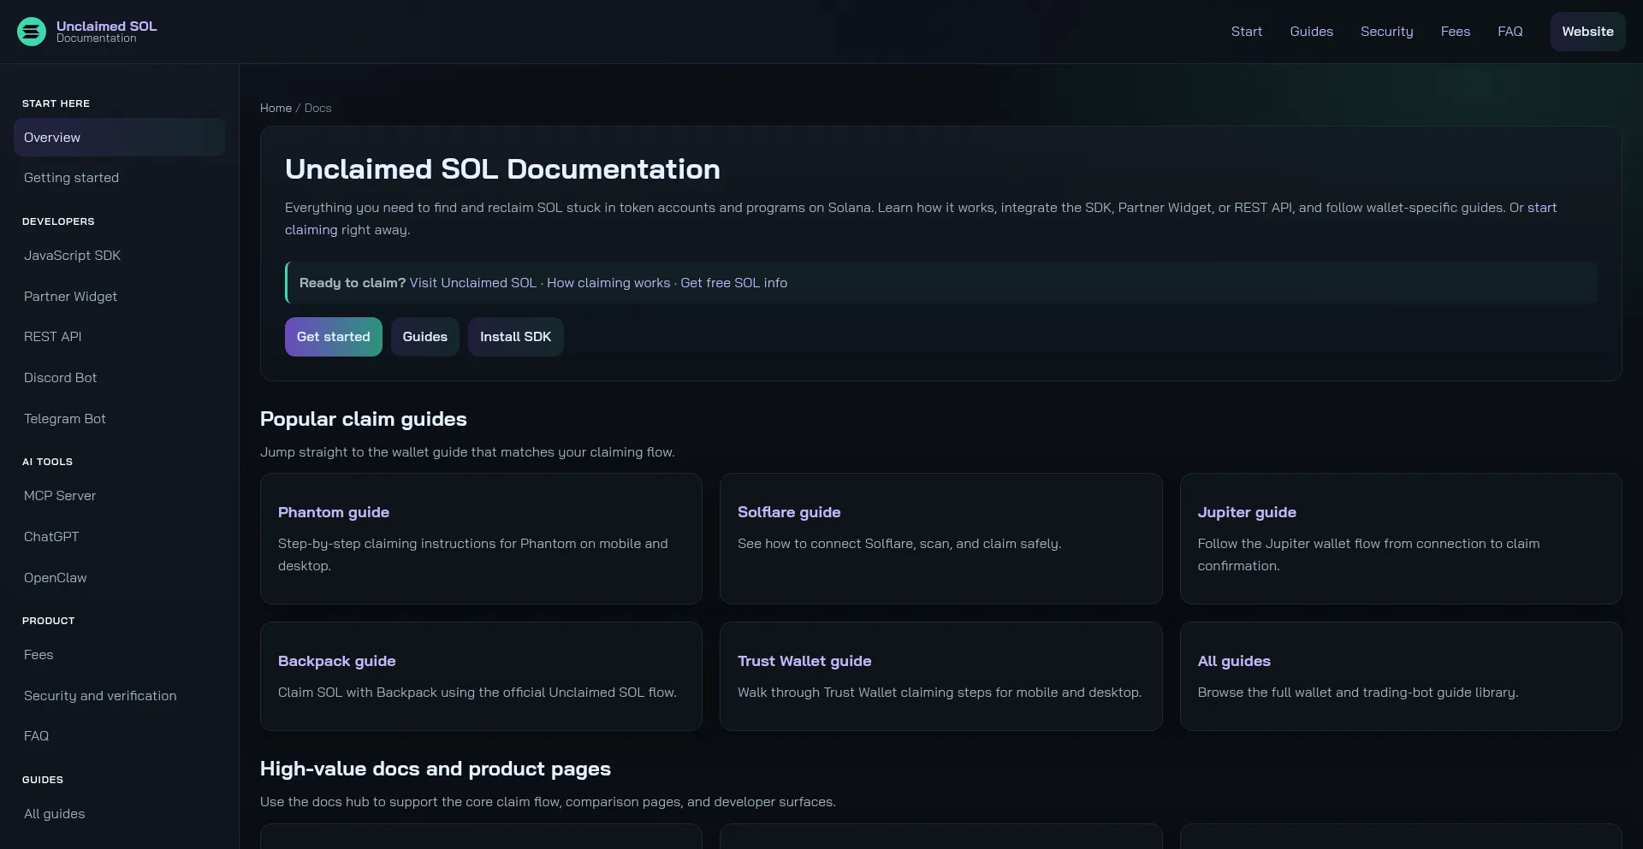Viewport: 1643px width, 849px height.
Task: Open JavaScript SDK sidebar page
Action: tap(119, 256)
